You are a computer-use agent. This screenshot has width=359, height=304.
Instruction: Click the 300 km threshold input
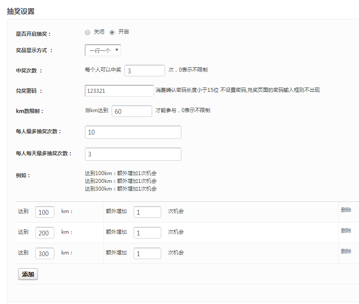pos(44,254)
